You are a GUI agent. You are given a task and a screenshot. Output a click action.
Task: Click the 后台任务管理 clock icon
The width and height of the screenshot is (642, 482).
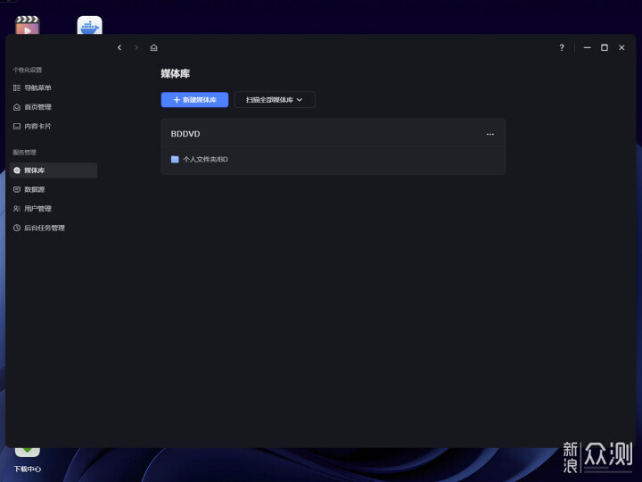17,228
